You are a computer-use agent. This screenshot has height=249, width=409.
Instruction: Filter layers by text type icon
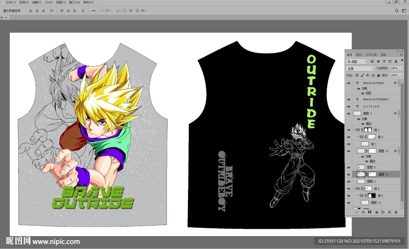click(x=384, y=62)
